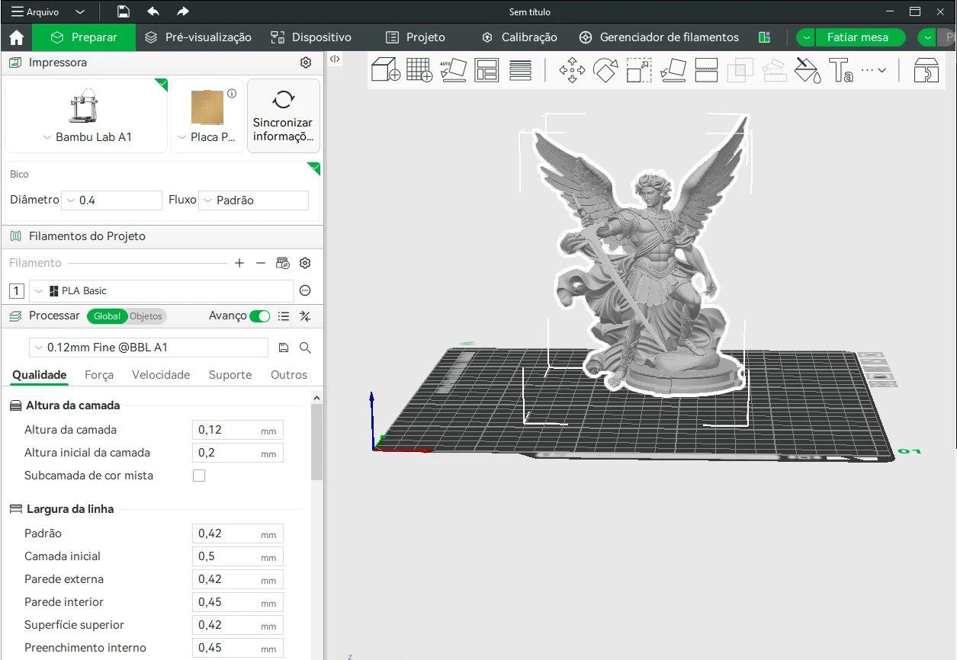Click the Auto orient icon

453,70
